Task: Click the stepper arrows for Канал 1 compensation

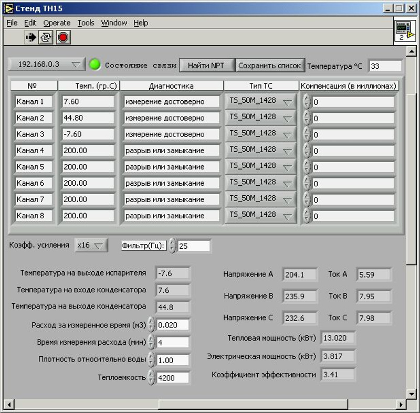Action: point(307,101)
